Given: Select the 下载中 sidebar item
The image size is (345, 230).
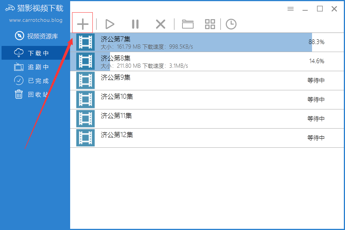Looking at the screenshot, I should (x=36, y=53).
